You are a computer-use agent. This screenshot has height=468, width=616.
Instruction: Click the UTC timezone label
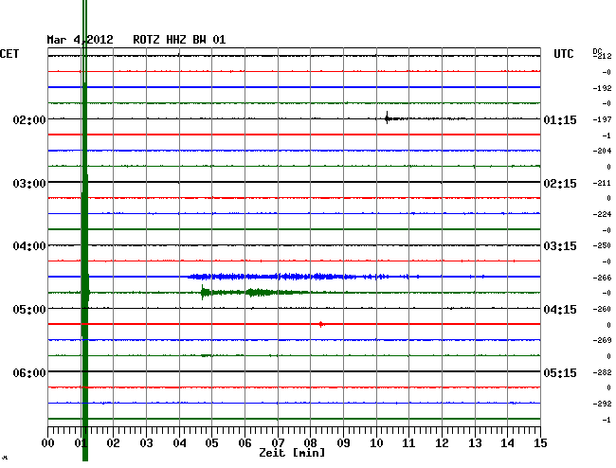tap(563, 54)
